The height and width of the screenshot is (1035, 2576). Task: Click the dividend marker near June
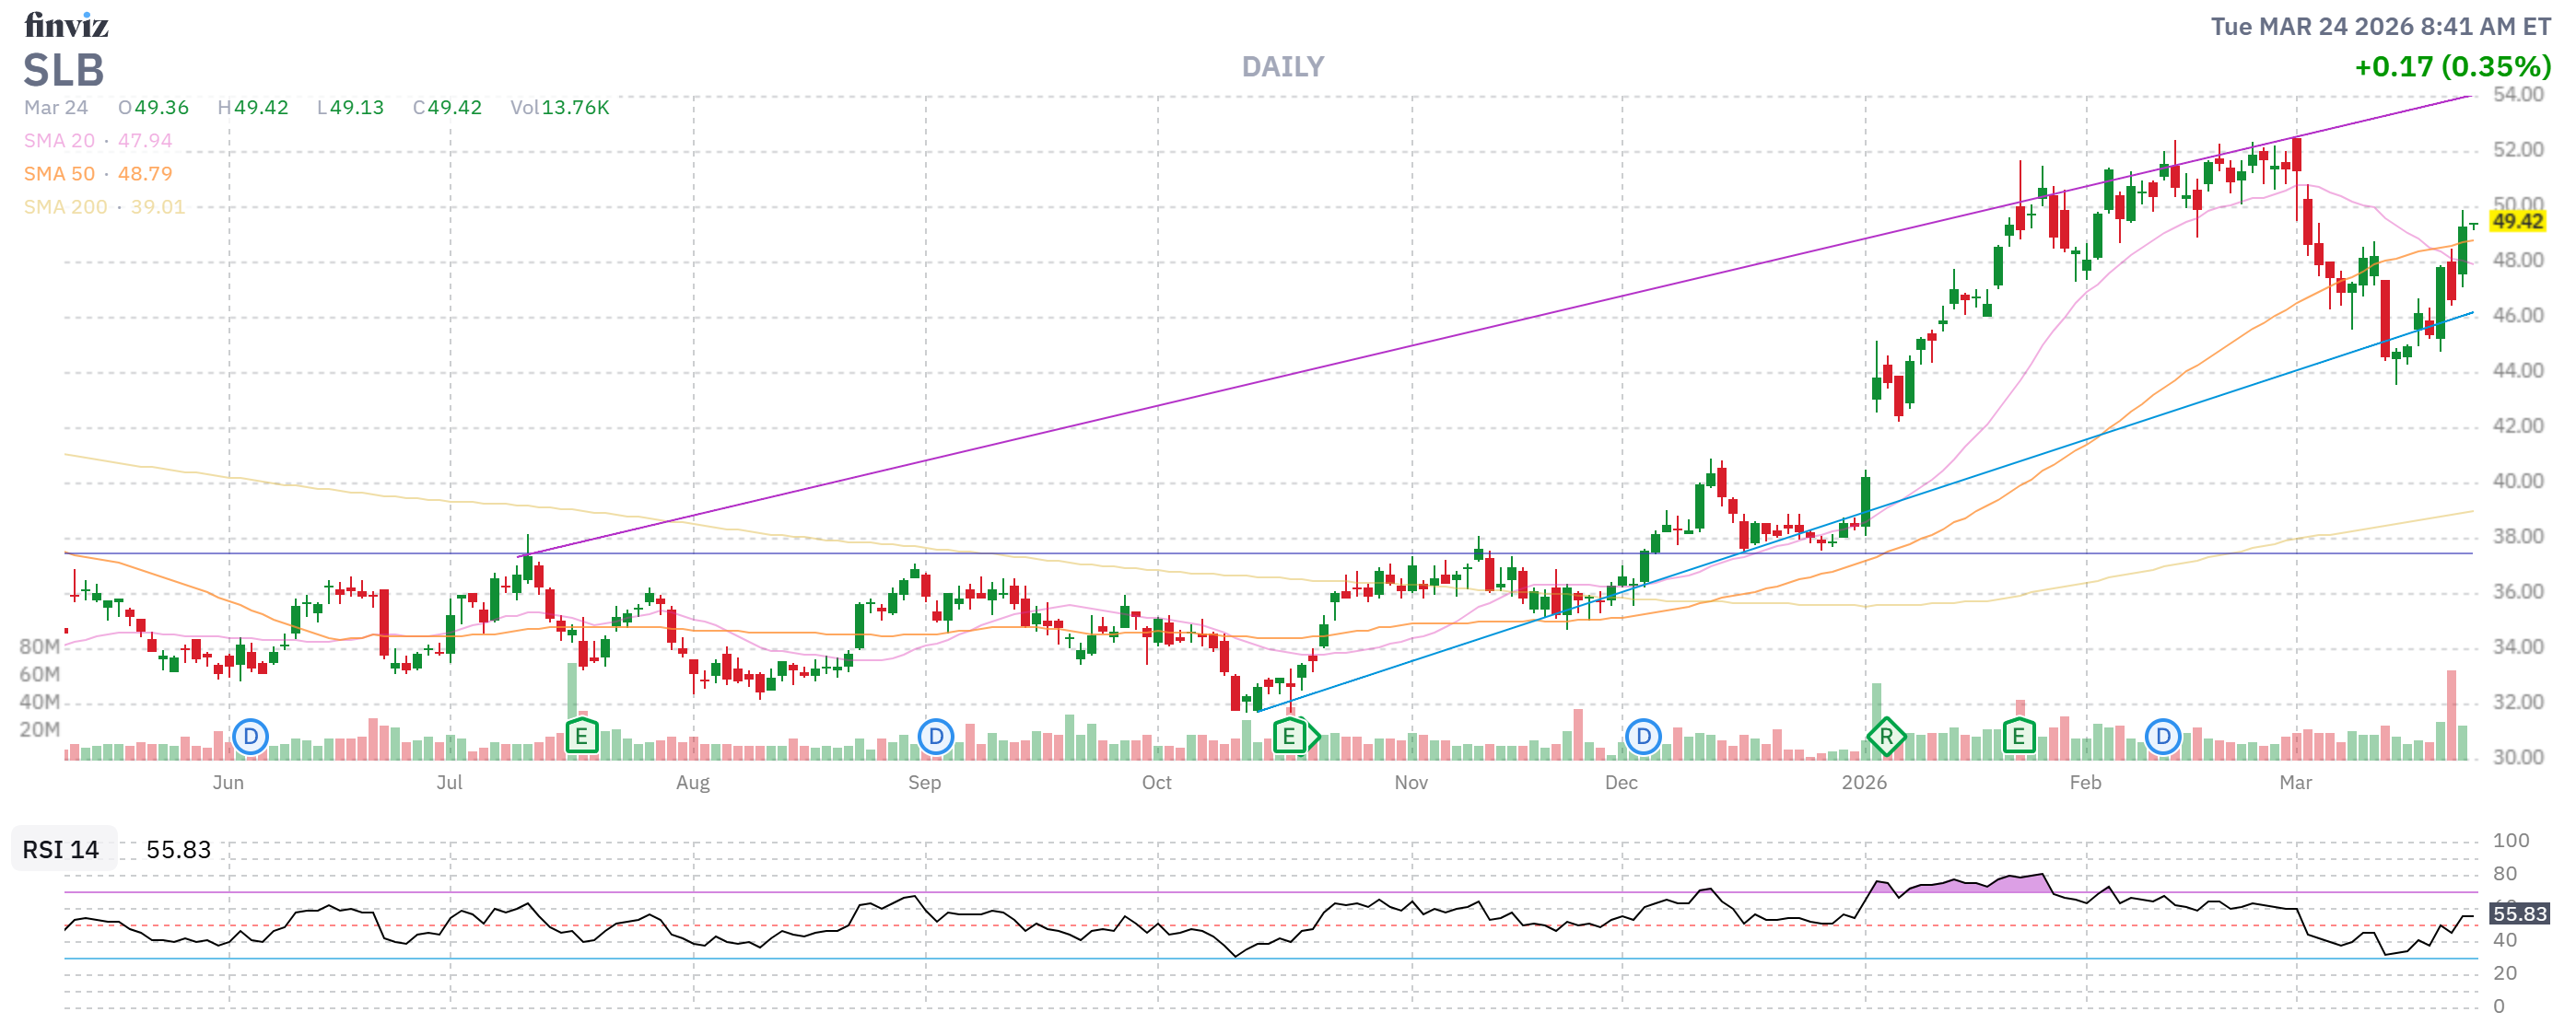click(250, 738)
